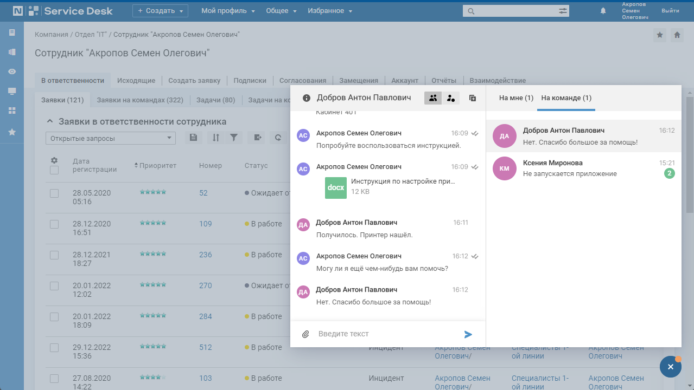The image size is (694, 390).
Task: Open the Подписки tab
Action: [x=250, y=80]
